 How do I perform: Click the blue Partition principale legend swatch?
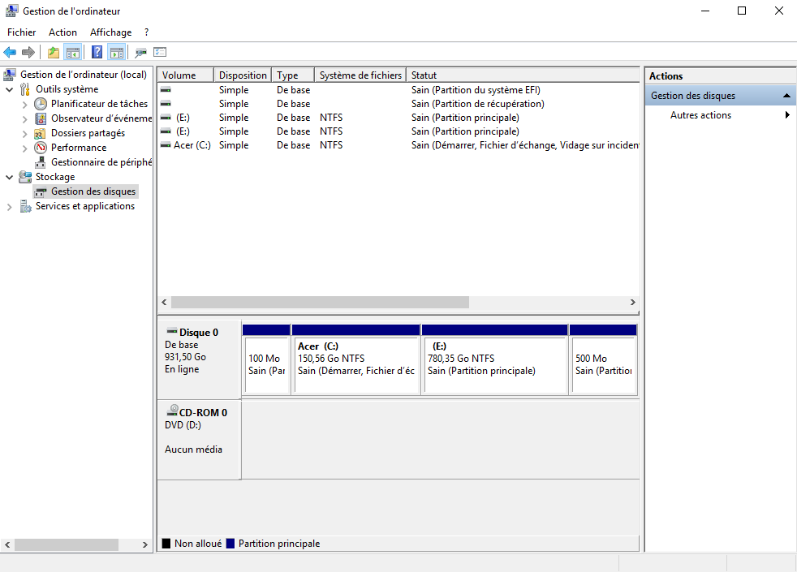[231, 544]
